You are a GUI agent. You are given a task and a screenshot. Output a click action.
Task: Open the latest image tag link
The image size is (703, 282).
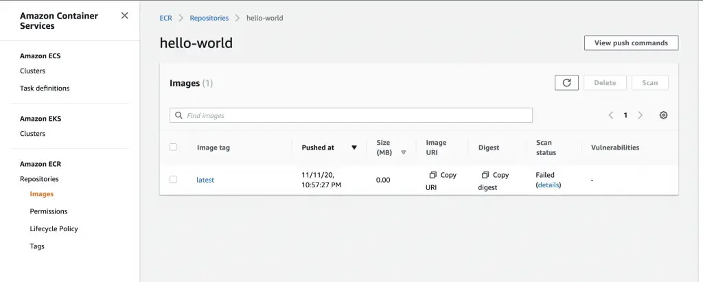205,180
